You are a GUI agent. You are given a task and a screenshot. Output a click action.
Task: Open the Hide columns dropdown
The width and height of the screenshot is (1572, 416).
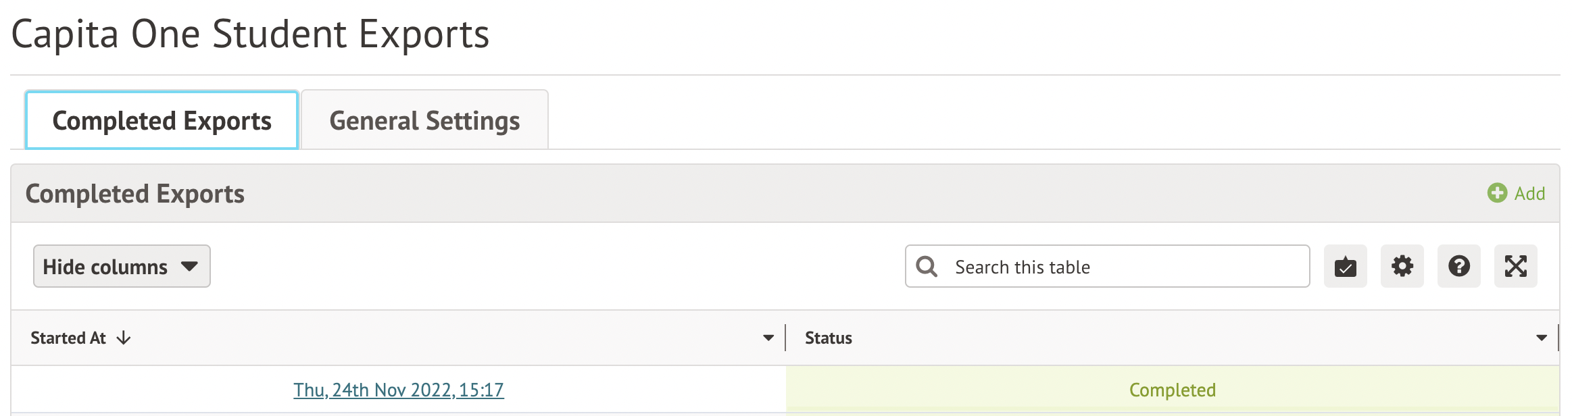click(122, 267)
